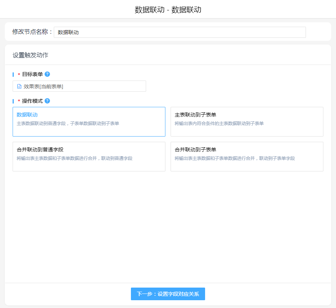The width and height of the screenshot is (336, 308).
Task: Pick the 合并联动到普通字段 mode card
Action: [89, 157]
